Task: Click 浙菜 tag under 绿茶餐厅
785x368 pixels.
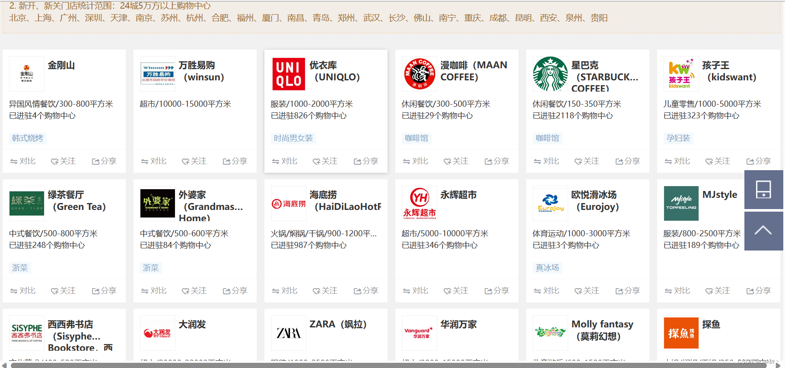Action: 20,268
